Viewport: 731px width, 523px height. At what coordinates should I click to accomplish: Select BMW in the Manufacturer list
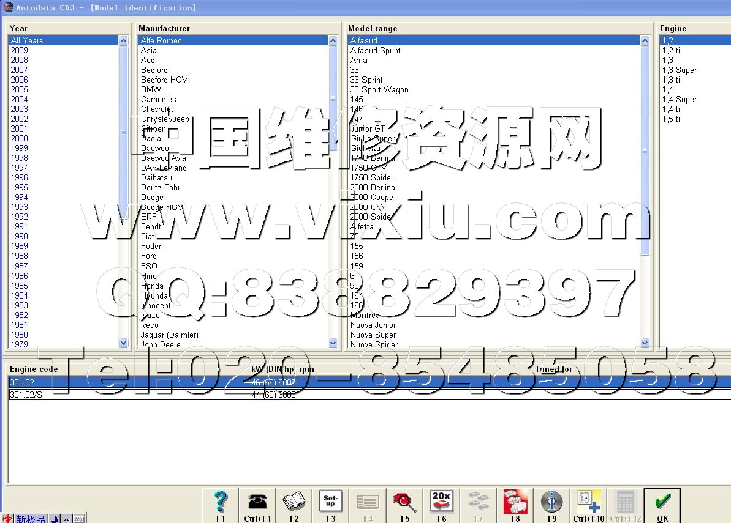point(151,89)
